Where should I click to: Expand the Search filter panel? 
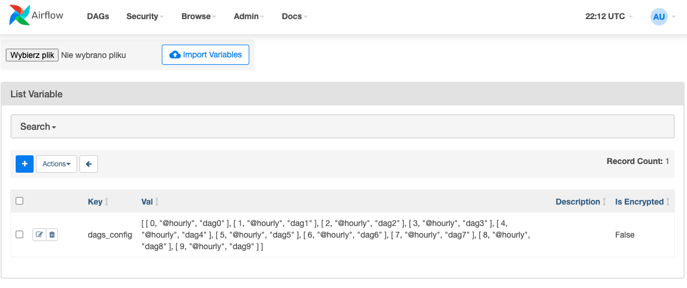(38, 126)
